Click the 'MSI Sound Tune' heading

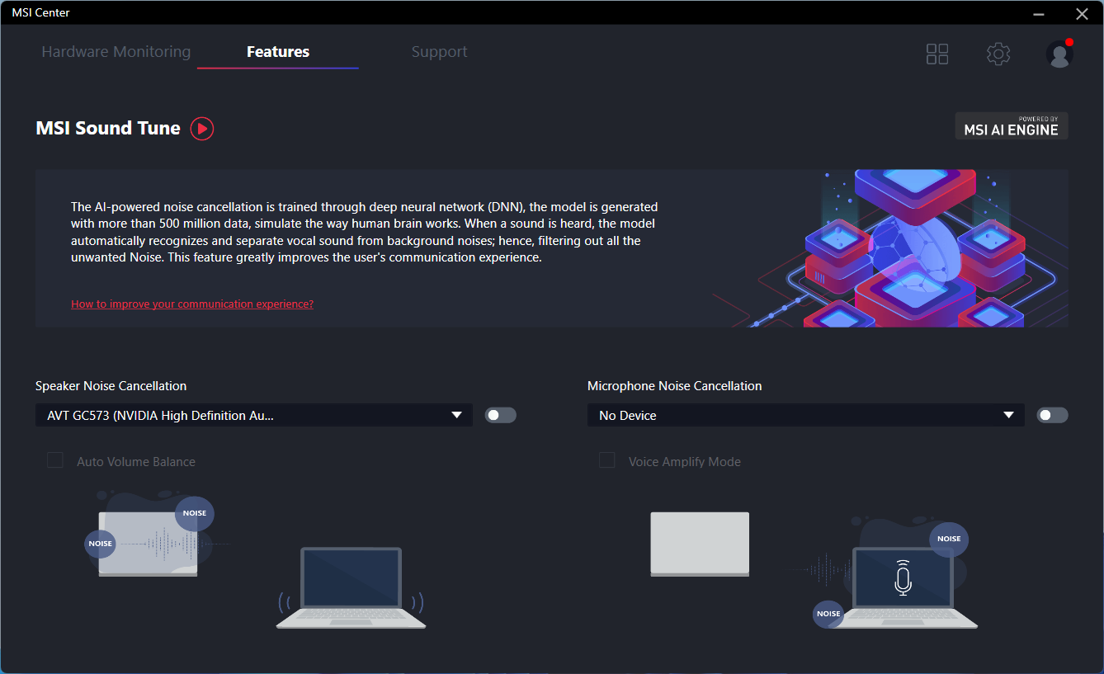click(x=108, y=129)
